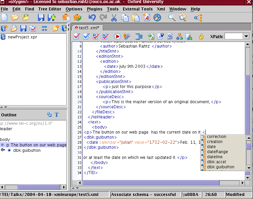Click the Find magnifier icon

point(172,18)
